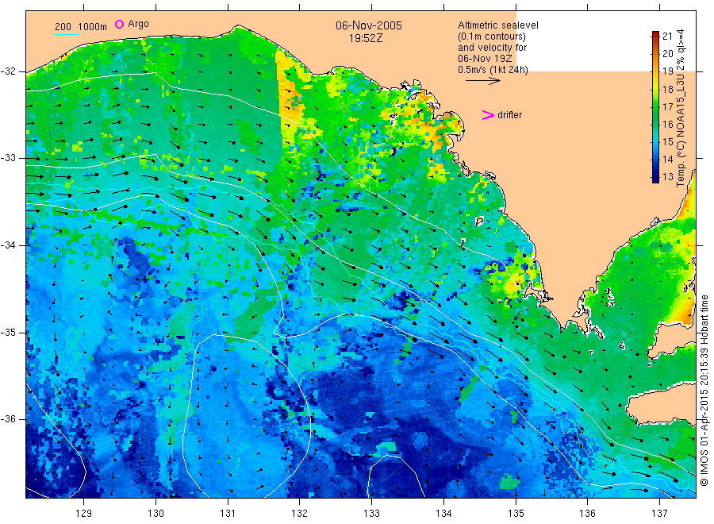The width and height of the screenshot is (714, 524).
Task: Click the '06-Nov 19Z' legend text
Action: tap(485, 58)
